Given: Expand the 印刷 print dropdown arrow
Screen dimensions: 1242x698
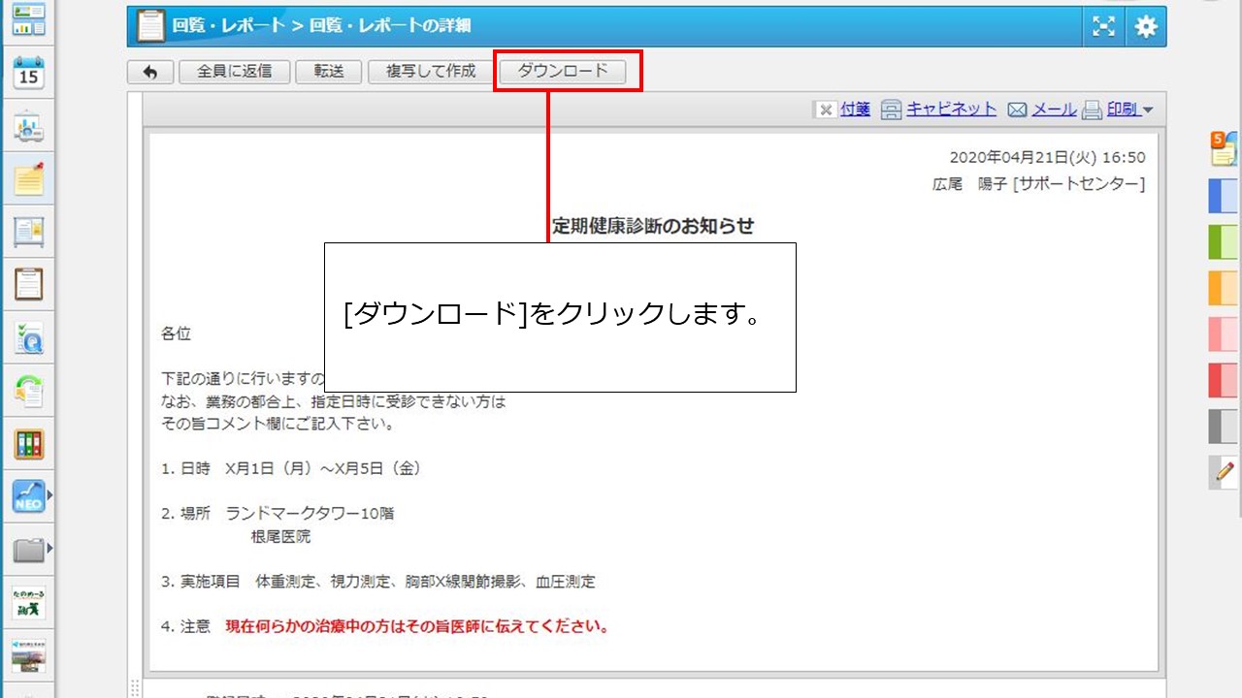Looking at the screenshot, I should 1148,111.
